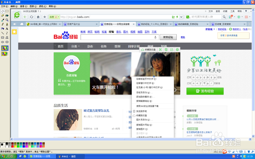255x159 pixels.
Task: Click the 欧式复古发型怎么扎 article link
Action: point(96,111)
